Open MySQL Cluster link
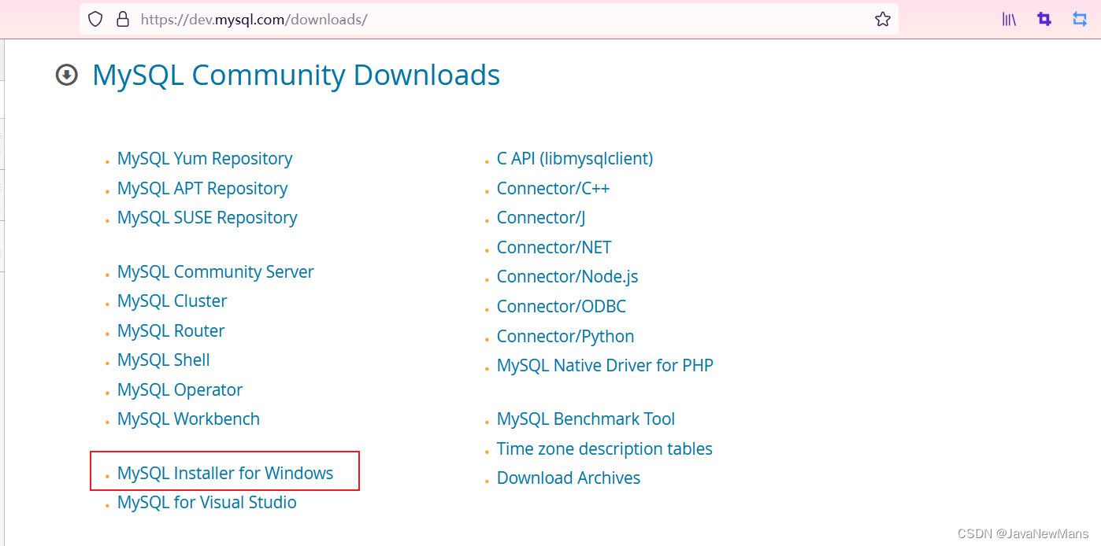This screenshot has width=1101, height=546. point(172,301)
